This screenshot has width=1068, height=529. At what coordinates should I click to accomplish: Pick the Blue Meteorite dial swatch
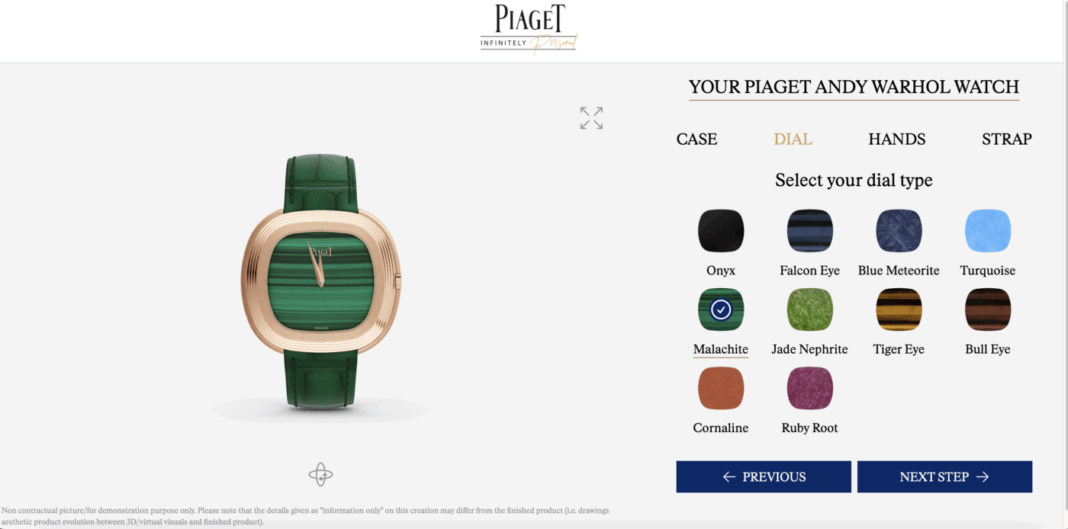click(x=899, y=231)
